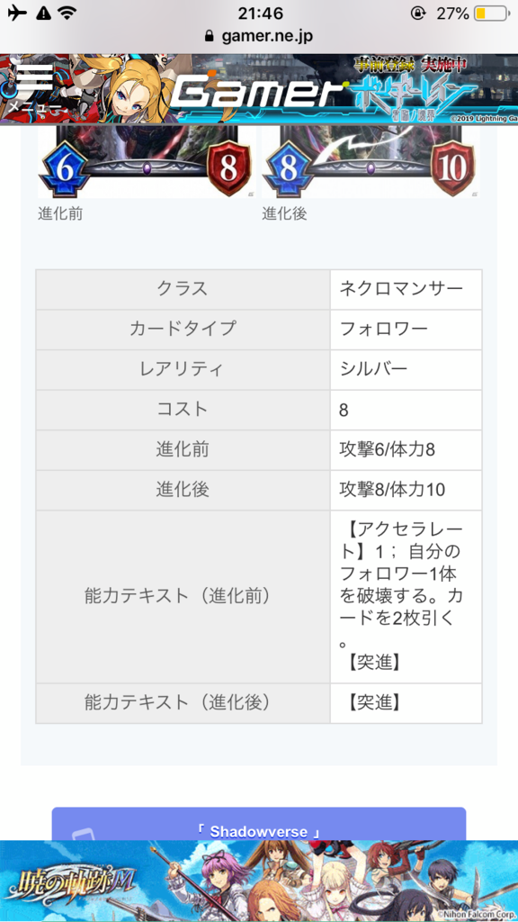Viewport: 518px width, 922px height.
Task: Tap the Wi-Fi status icon
Action: coord(68,13)
